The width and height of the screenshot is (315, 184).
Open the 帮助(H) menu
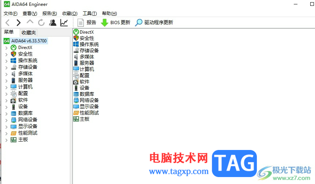tap(109, 14)
